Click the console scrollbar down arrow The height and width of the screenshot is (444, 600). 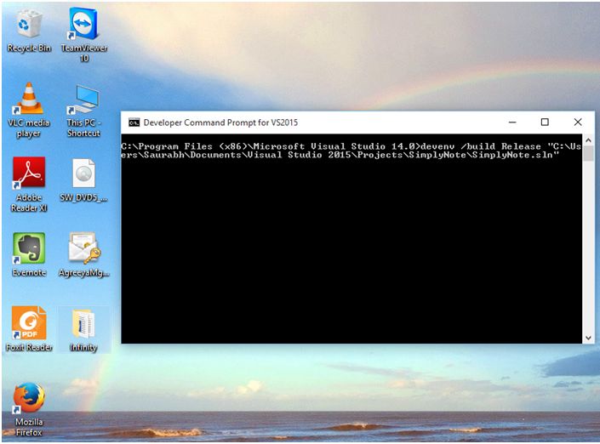(x=589, y=338)
